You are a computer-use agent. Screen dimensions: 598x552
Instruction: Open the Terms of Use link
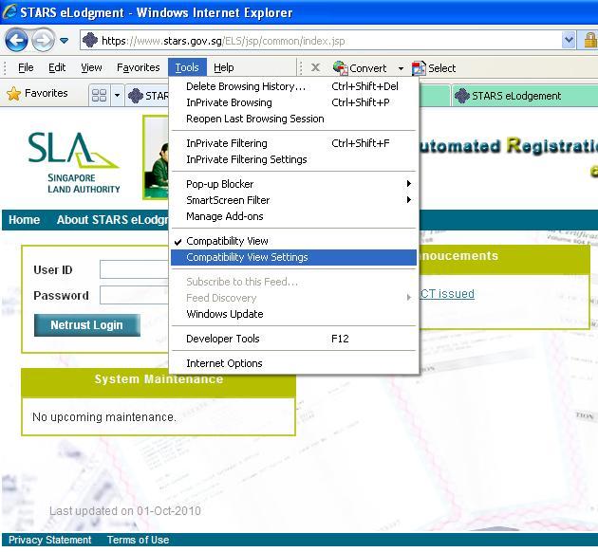(138, 540)
